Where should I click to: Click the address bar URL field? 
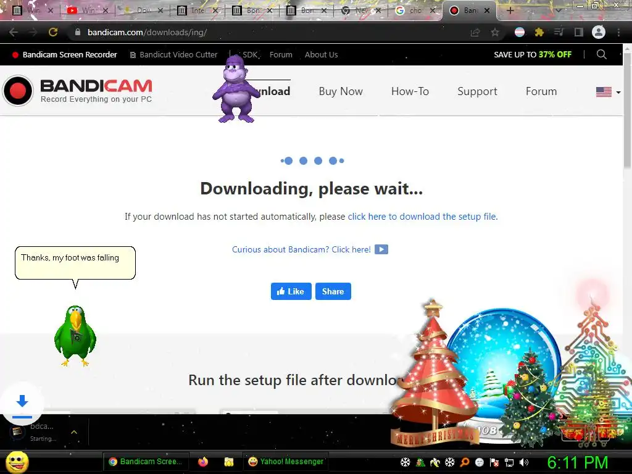[x=266, y=32]
